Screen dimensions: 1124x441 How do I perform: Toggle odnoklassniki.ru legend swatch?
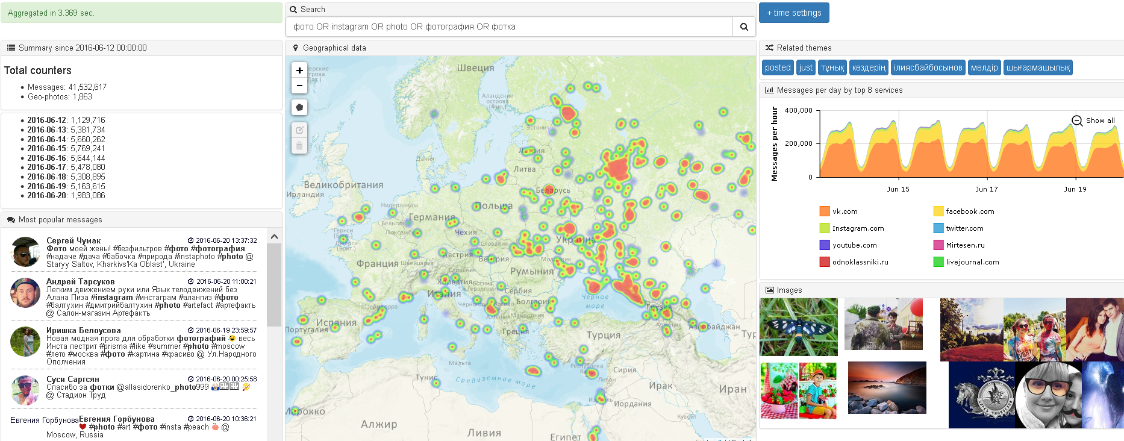point(825,262)
